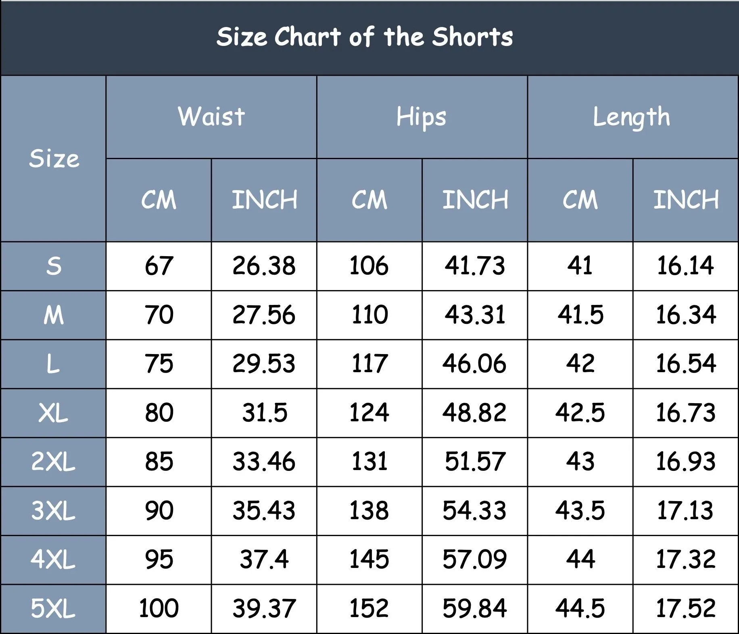
Task: Select waist value 26.38 inch
Action: (264, 266)
